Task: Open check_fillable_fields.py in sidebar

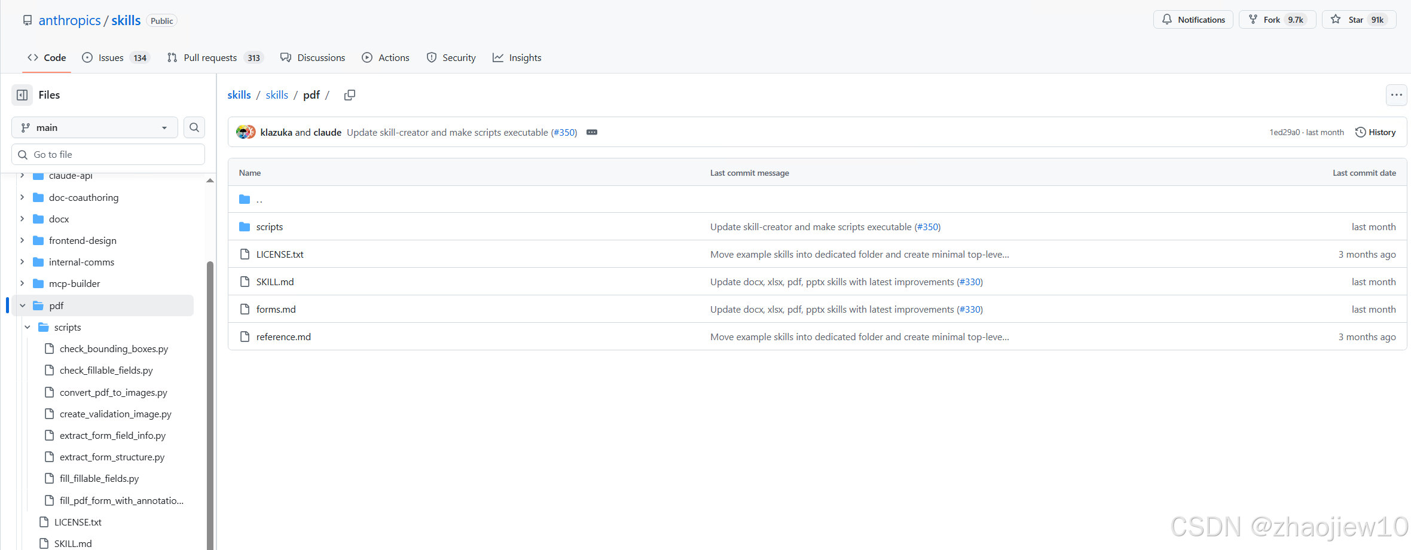Action: tap(106, 370)
